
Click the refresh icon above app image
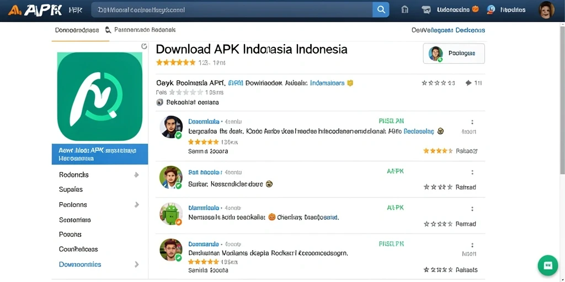tap(144, 46)
